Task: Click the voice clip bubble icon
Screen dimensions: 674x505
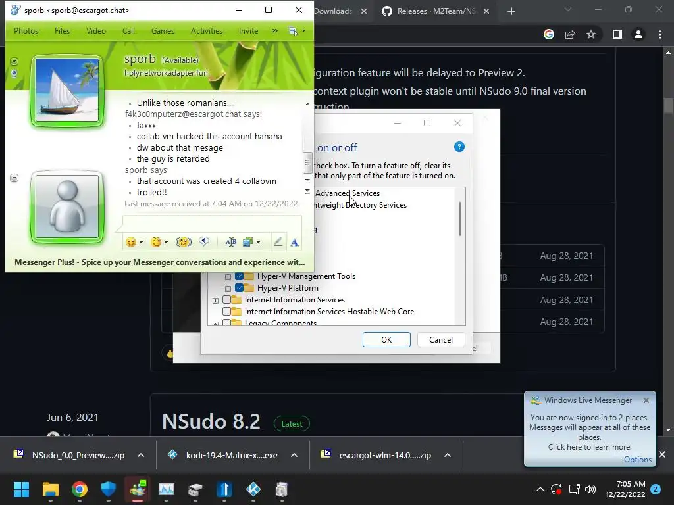Action: coord(204,242)
